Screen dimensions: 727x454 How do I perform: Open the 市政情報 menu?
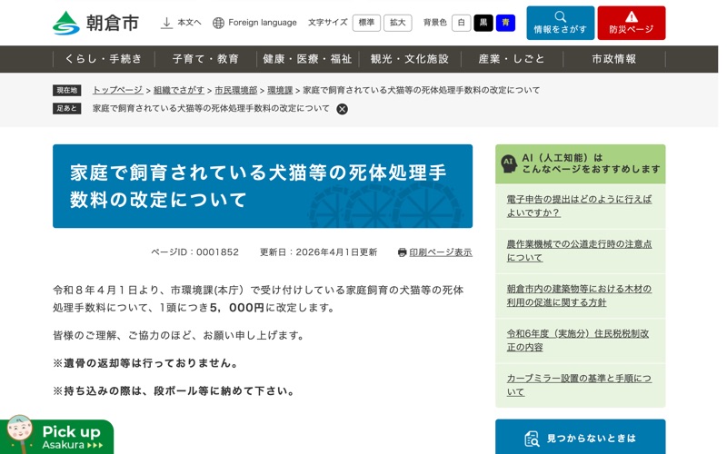coord(614,59)
